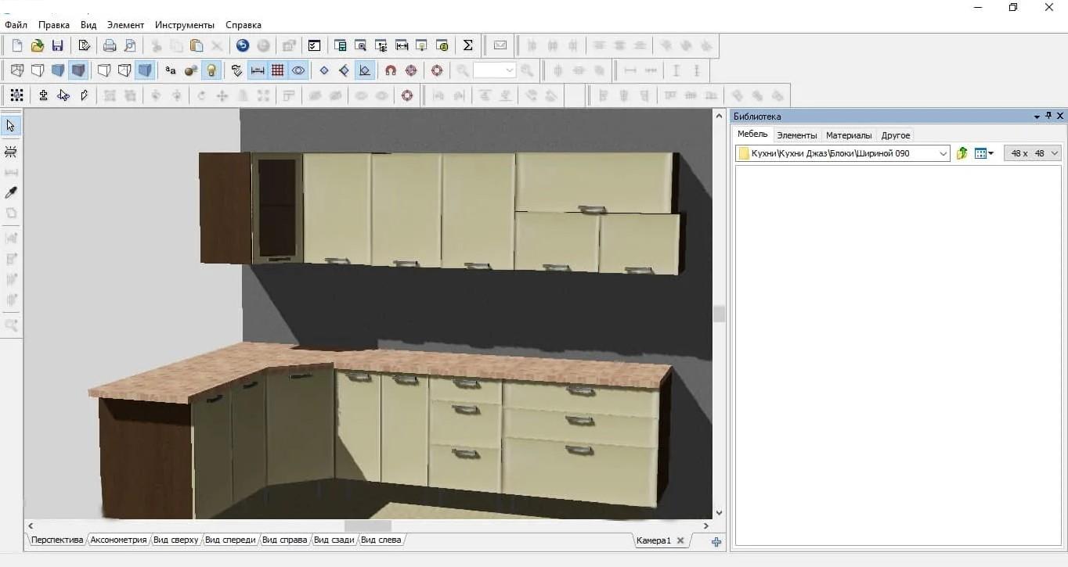The image size is (1068, 567).
Task: Click the viewport vertical scrollbar thumb
Action: coord(720,314)
